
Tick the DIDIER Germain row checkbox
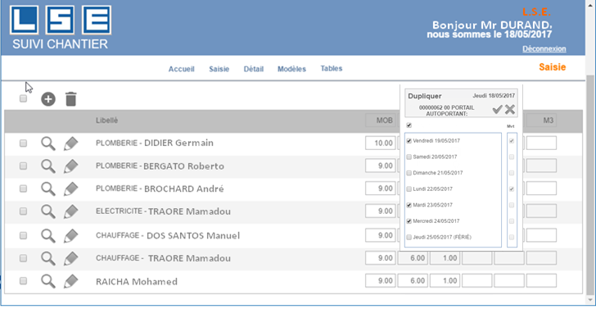point(23,143)
